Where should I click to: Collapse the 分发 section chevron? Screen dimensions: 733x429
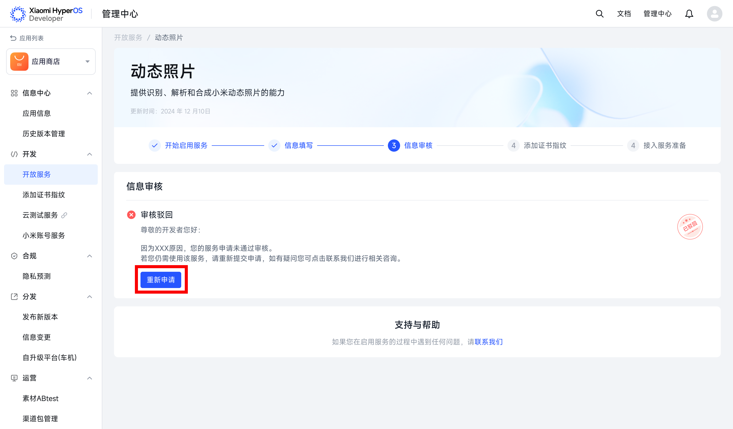point(90,297)
